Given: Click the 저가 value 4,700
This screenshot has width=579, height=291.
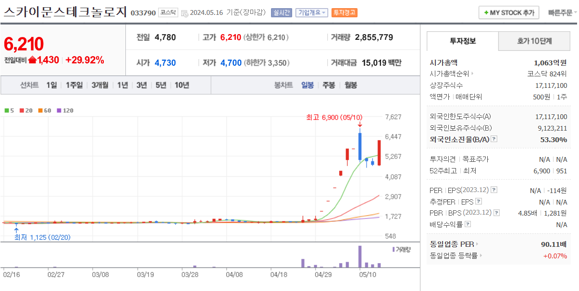Looking at the screenshot, I should [x=231, y=62].
